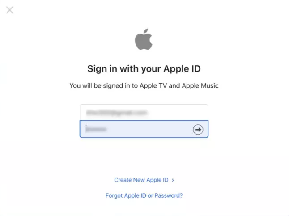Open the Create New Apple ID link

144,180
